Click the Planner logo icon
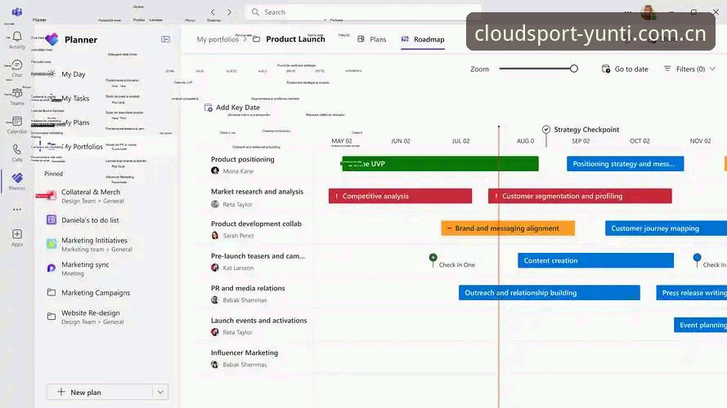Viewport: 727px width, 408px height. tap(52, 39)
